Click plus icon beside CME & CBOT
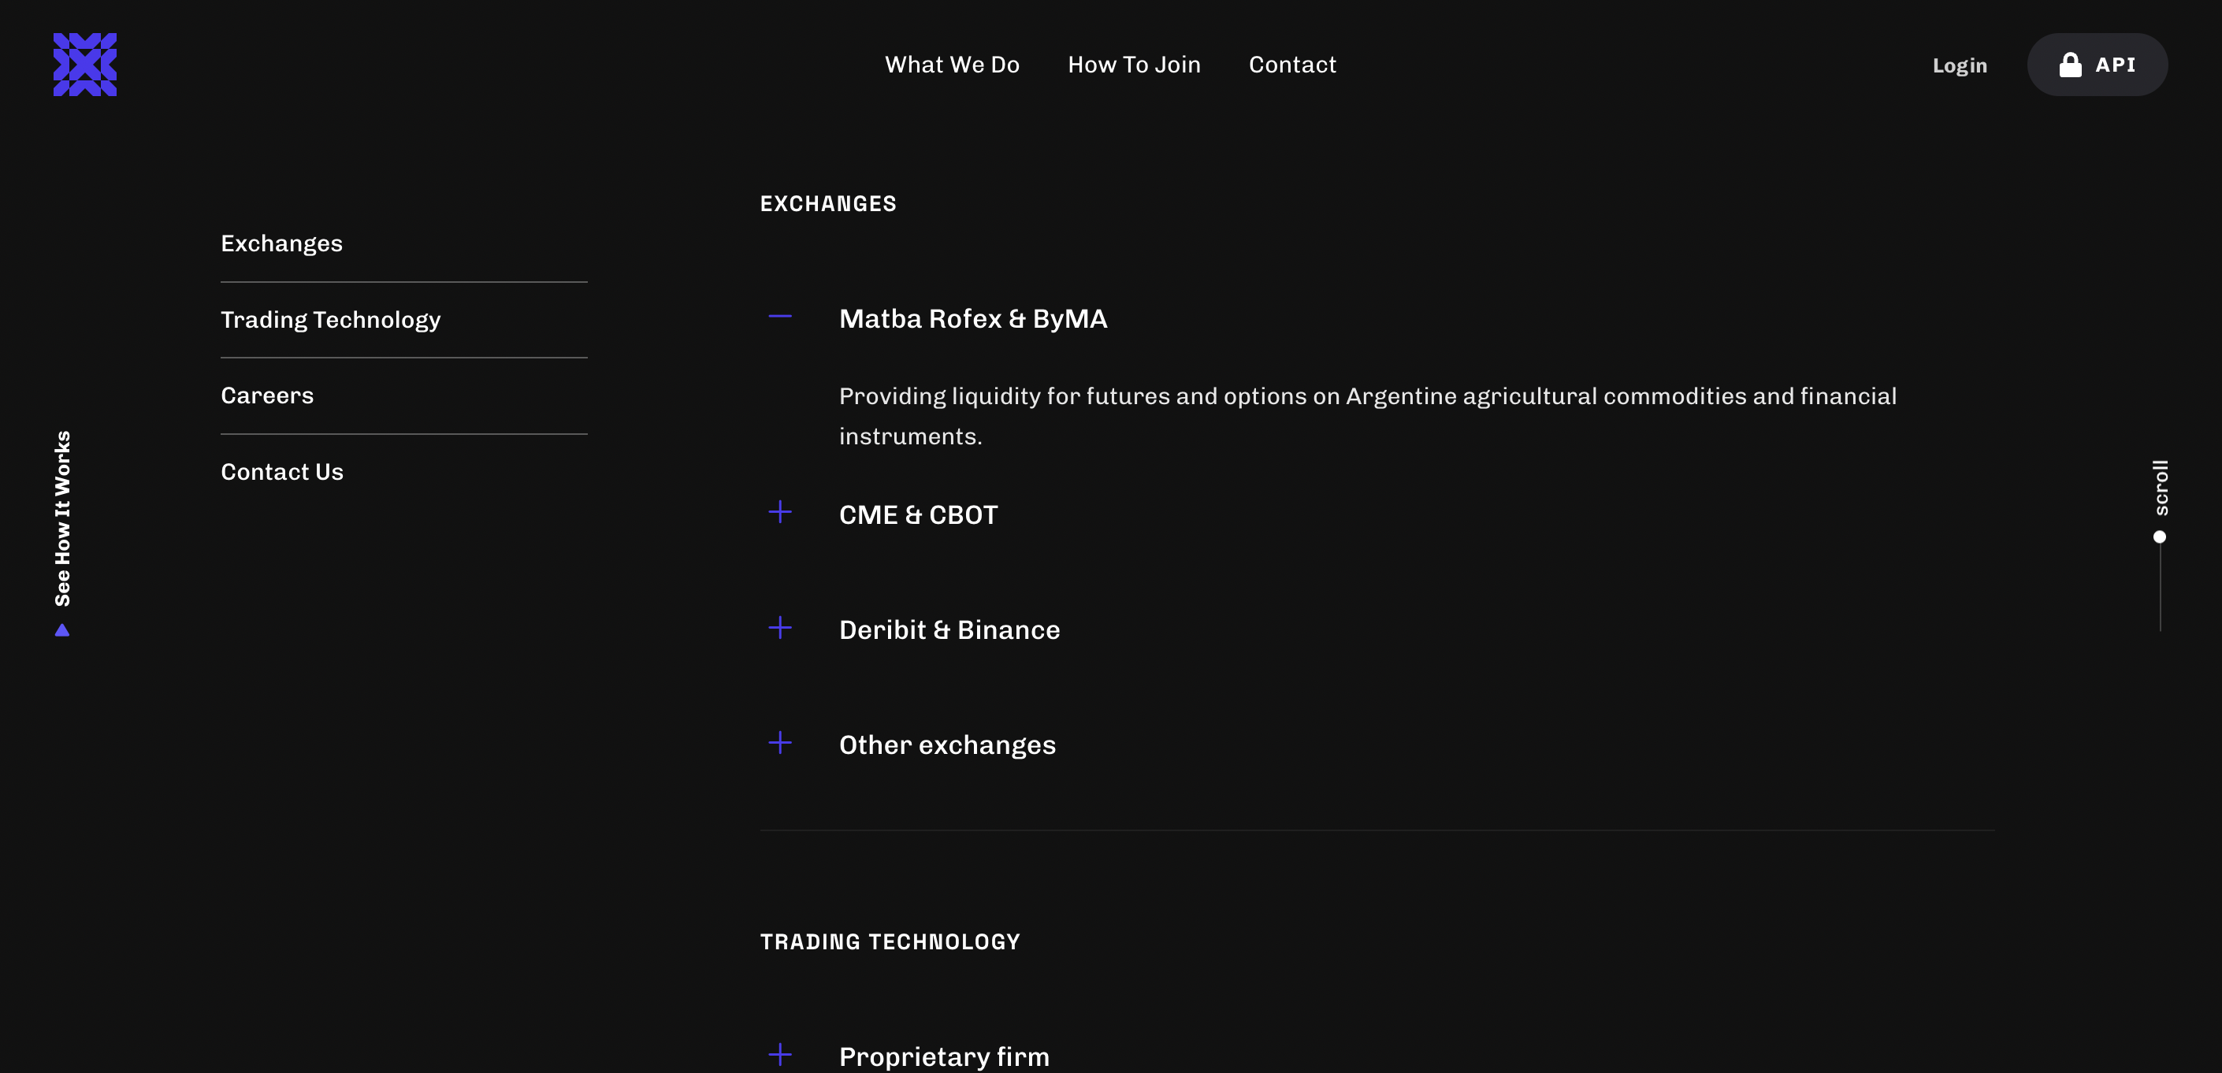2222x1073 pixels. [779, 512]
